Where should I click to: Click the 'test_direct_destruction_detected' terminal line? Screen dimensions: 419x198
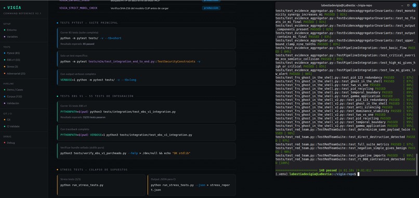[x=346, y=139]
